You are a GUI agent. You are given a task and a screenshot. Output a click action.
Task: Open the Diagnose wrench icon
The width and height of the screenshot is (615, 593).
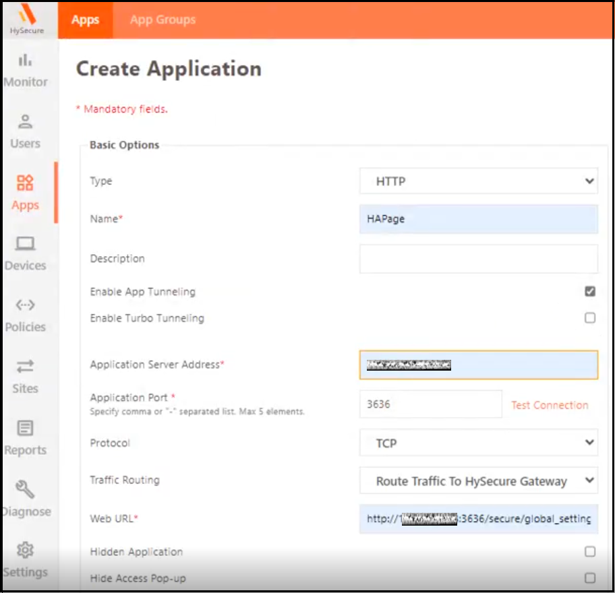tap(25, 490)
